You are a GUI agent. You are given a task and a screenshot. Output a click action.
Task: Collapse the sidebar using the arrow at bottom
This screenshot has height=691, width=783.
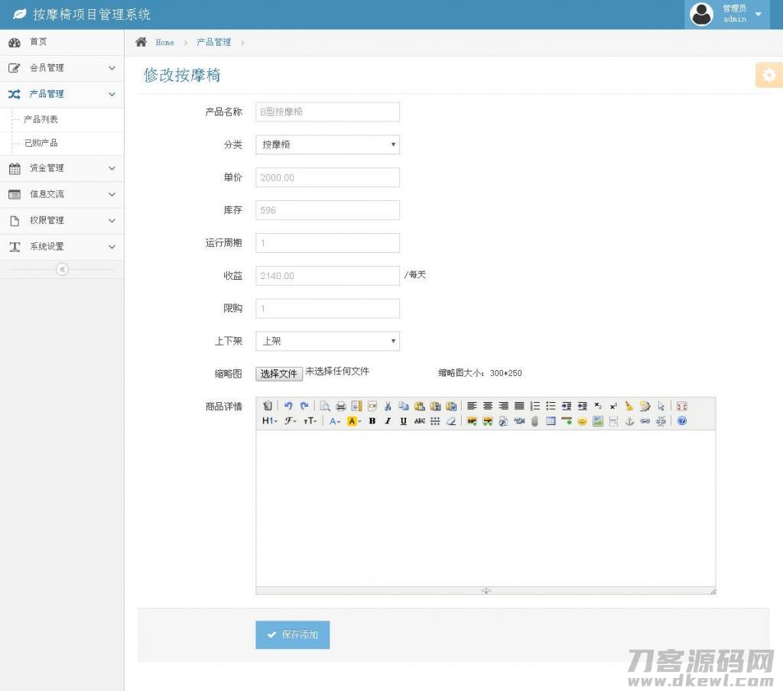[x=62, y=269]
